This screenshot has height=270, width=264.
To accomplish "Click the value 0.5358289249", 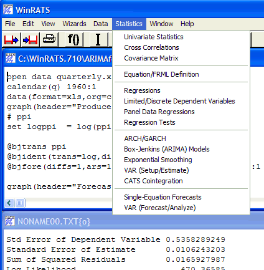I will tap(196, 239).
